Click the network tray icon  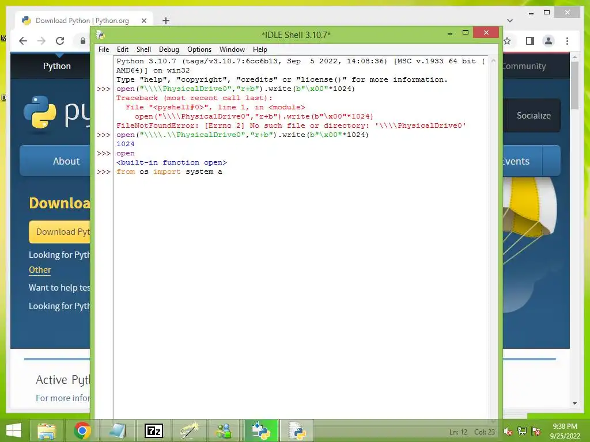click(x=522, y=432)
